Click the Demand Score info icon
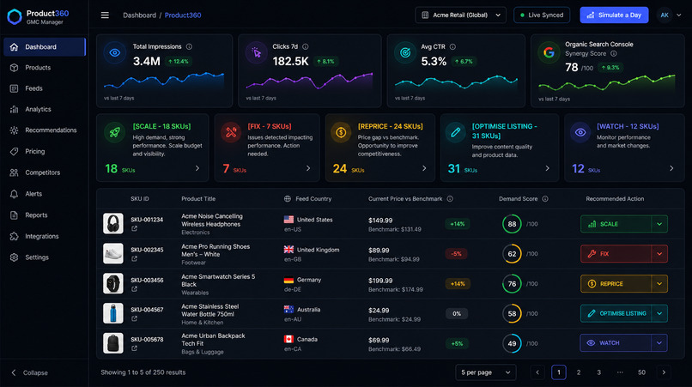 (545, 198)
